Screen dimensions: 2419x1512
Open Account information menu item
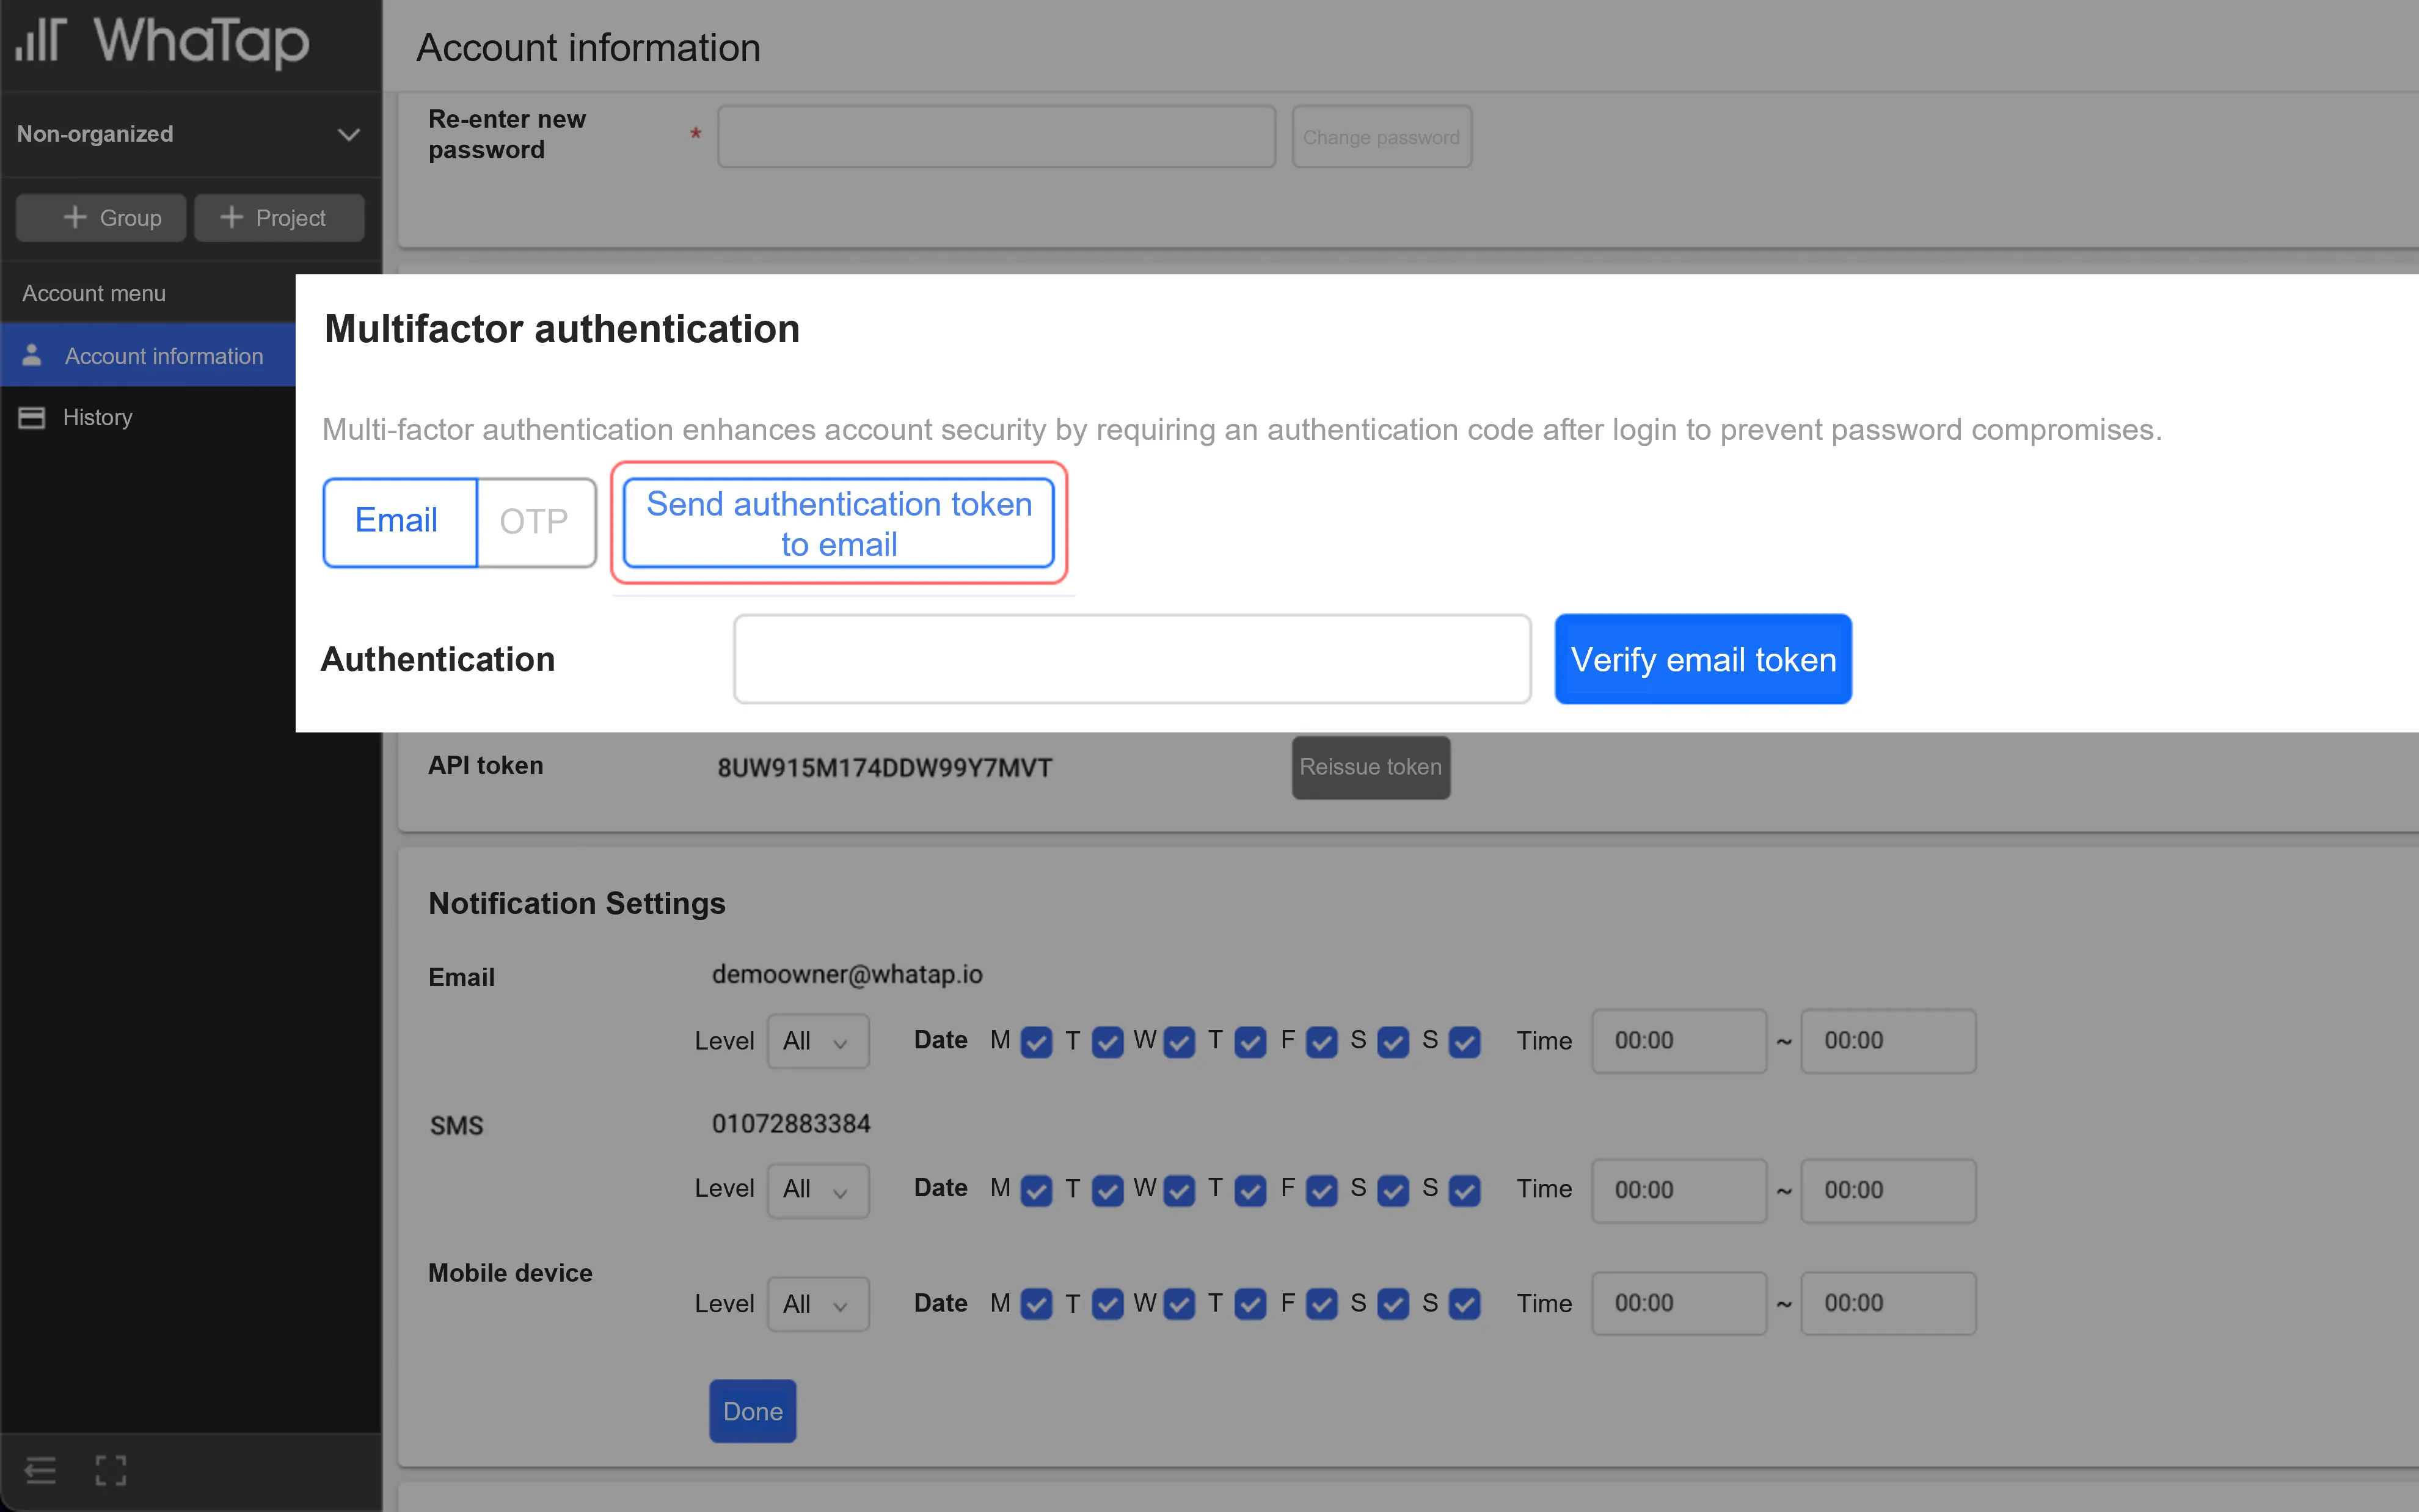click(148, 355)
